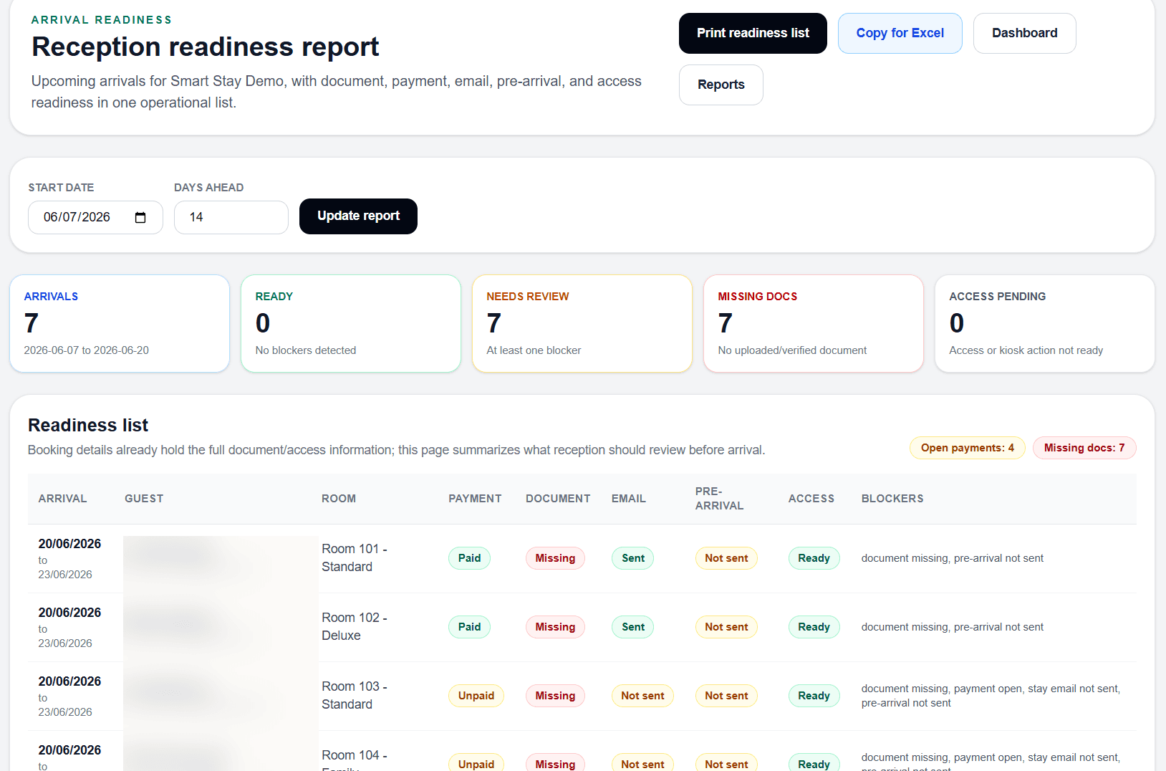Image resolution: width=1166 pixels, height=771 pixels.
Task: Select the Missing Docs summary card
Action: tap(814, 324)
